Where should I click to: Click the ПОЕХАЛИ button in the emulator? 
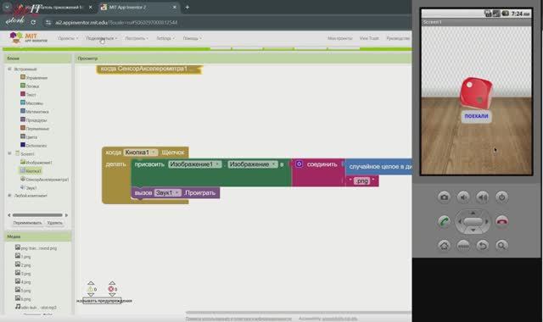(476, 116)
